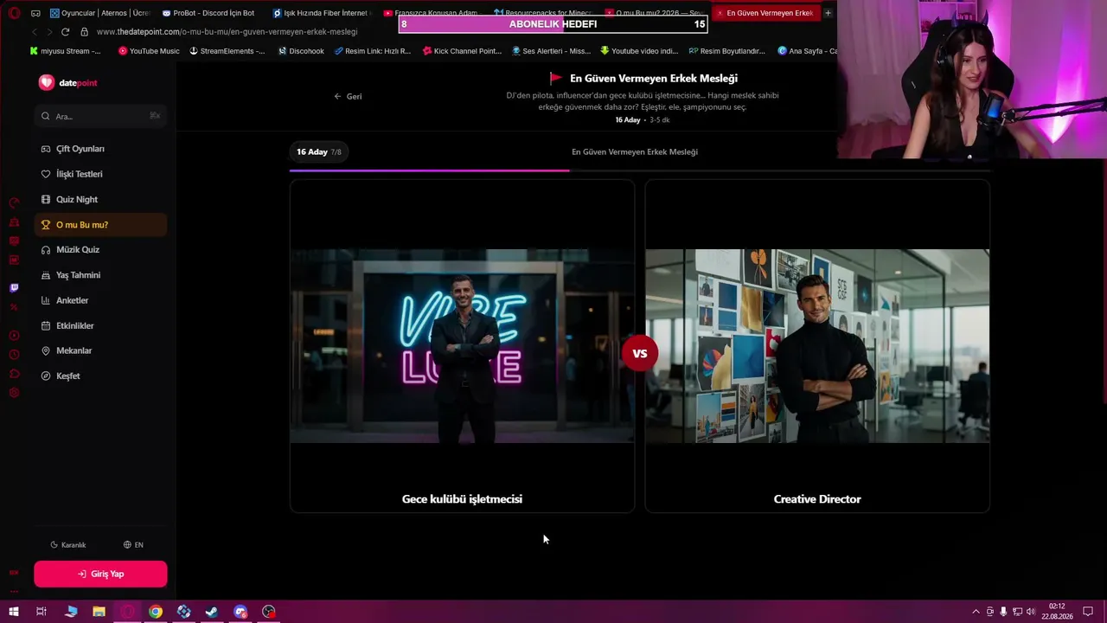This screenshot has width=1107, height=623.
Task: Go to Quiz Night in the sidebar
Action: click(100, 199)
